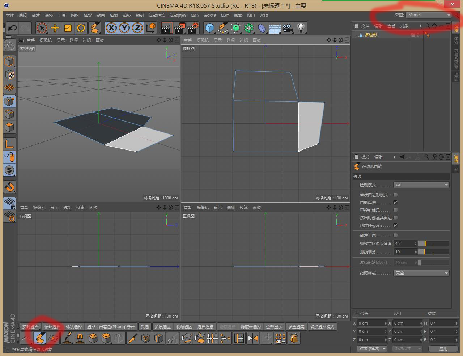
Task: Open the 界面 Model layout dropdown
Action: coord(429,15)
